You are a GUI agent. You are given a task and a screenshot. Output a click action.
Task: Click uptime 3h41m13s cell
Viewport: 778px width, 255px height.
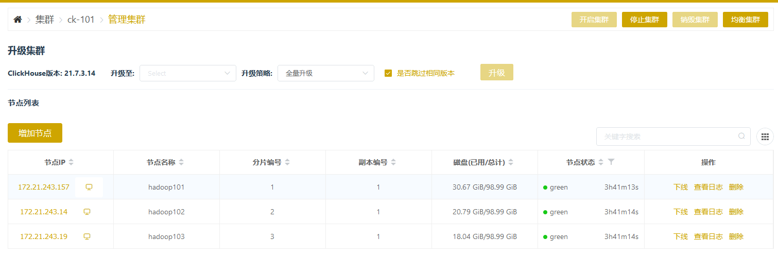pyautogui.click(x=621, y=187)
